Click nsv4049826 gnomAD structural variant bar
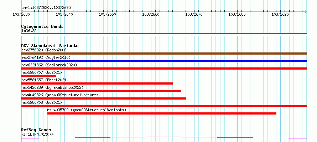Viewport: 317px width, 142px height. 103,98
